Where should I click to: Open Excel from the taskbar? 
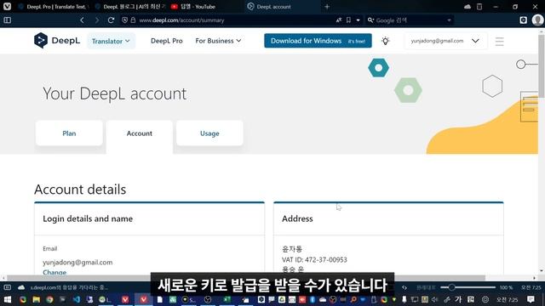(227, 299)
